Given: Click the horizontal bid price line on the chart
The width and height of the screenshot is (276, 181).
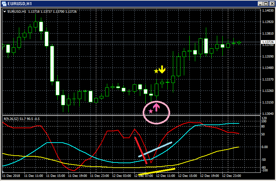Looking at the screenshot, I should pos(131,42).
